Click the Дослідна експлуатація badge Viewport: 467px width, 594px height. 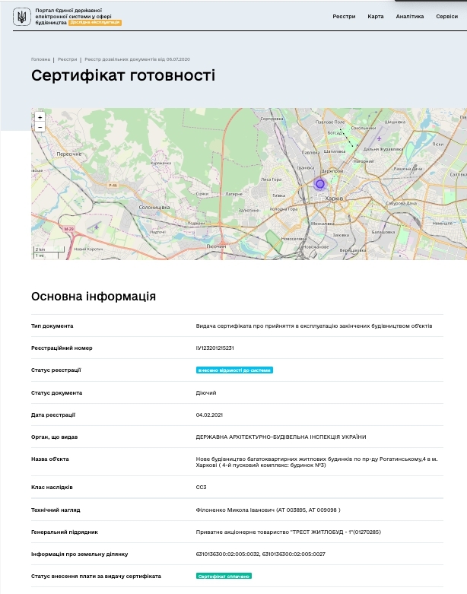[x=94, y=22]
